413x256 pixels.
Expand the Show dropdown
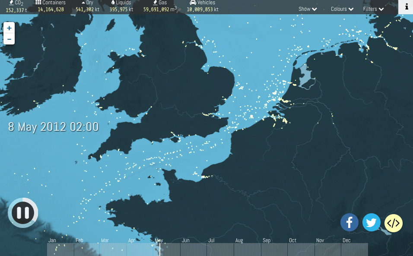pyautogui.click(x=308, y=9)
